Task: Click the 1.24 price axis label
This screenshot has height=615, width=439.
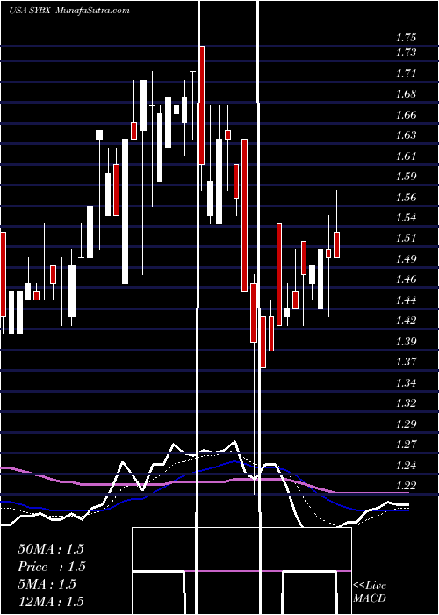Action: [x=406, y=466]
